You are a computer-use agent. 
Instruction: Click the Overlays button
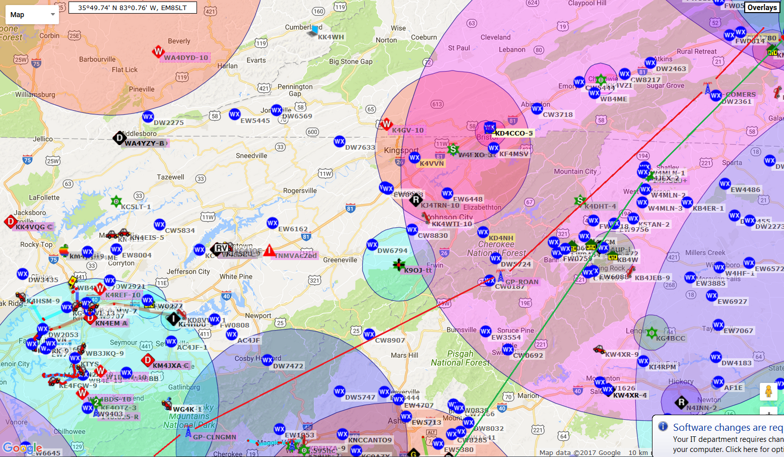click(761, 8)
